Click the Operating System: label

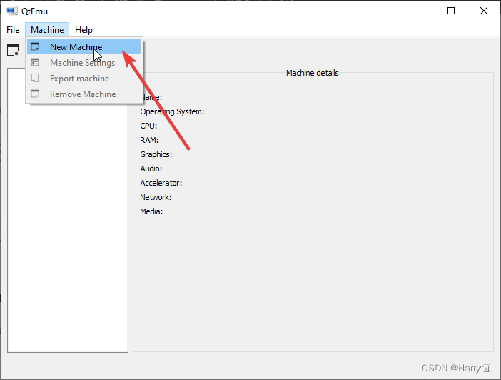172,111
